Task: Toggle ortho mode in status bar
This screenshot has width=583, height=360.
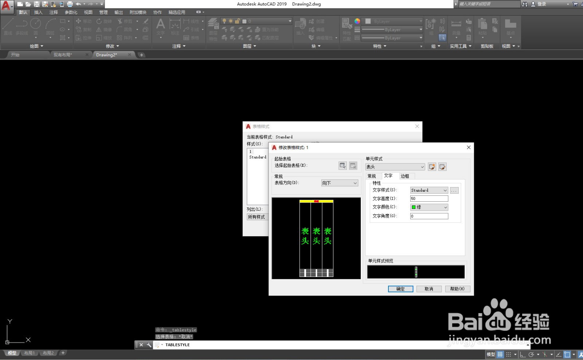Action: [523, 354]
